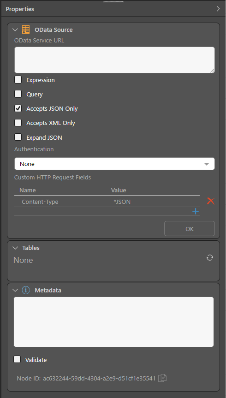Collapse the Properties panel with arrow
This screenshot has width=226, height=398.
[218, 9]
